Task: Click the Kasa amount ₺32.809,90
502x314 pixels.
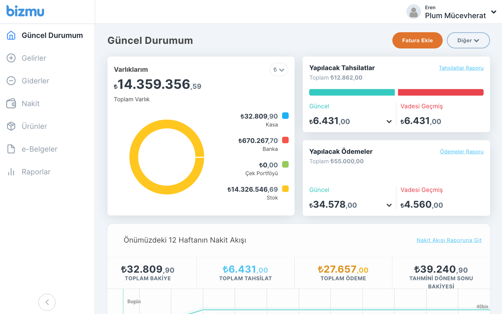Action: click(259, 116)
